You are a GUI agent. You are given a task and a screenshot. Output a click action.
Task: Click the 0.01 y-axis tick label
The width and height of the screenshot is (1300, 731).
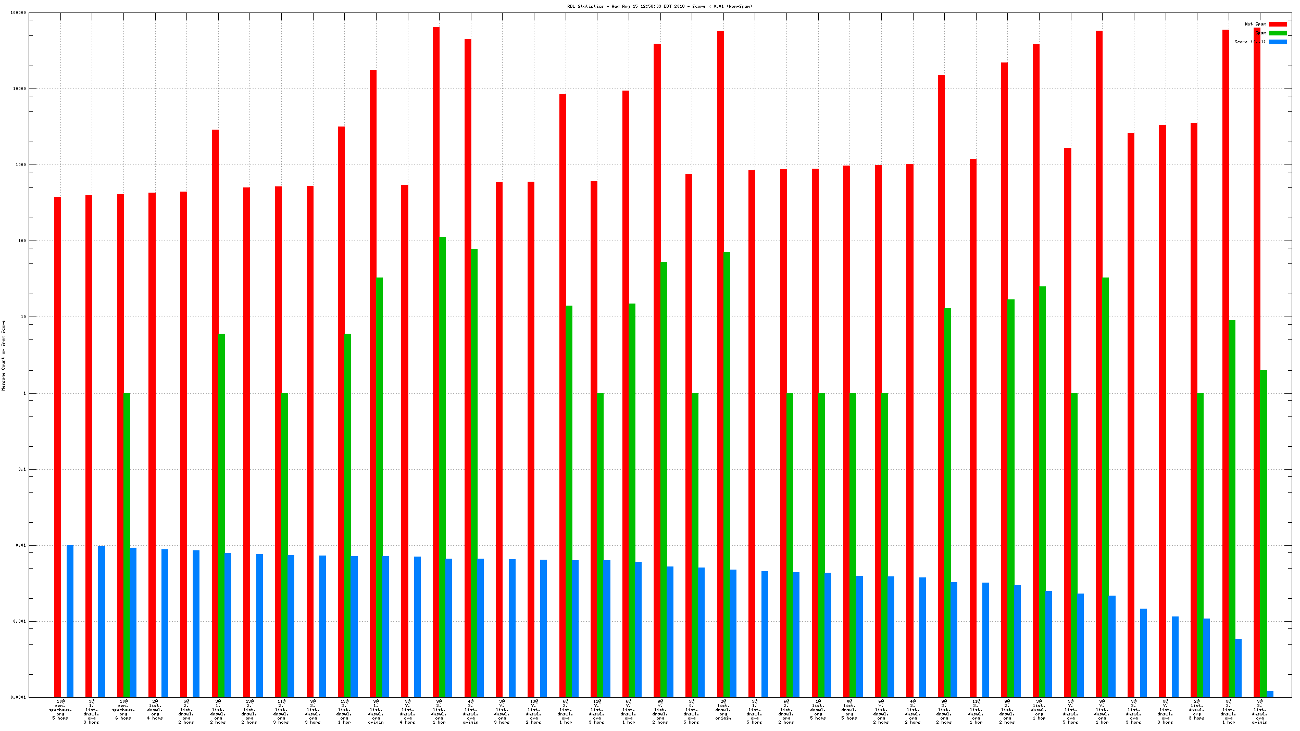[x=20, y=545]
